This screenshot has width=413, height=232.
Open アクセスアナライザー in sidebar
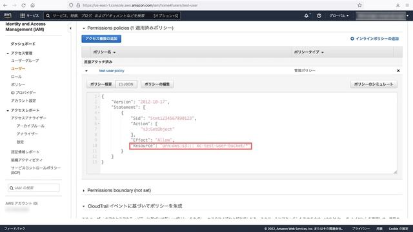click(x=28, y=118)
